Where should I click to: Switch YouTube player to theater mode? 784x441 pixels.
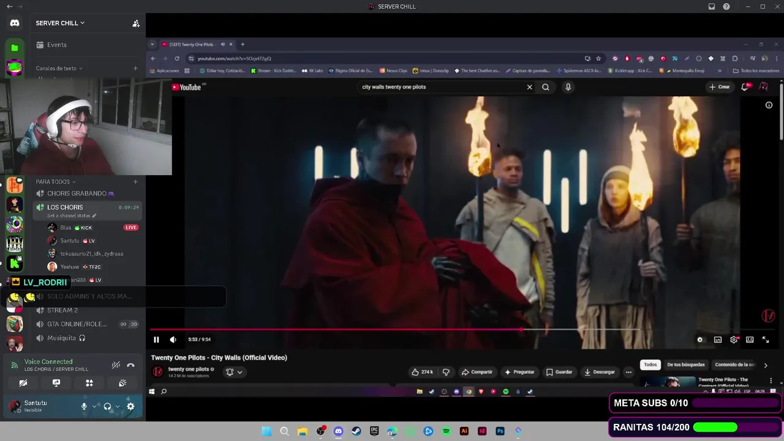(750, 340)
